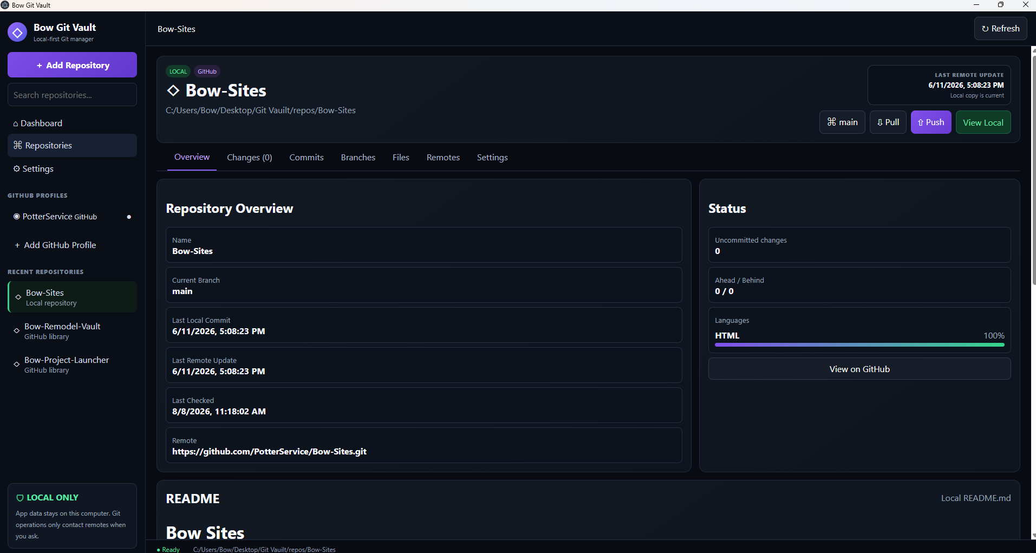The image size is (1036, 553).
Task: Push commits with the Push button
Action: 931,122
